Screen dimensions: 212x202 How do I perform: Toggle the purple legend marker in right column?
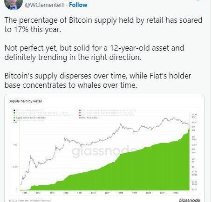[x=80, y=113]
